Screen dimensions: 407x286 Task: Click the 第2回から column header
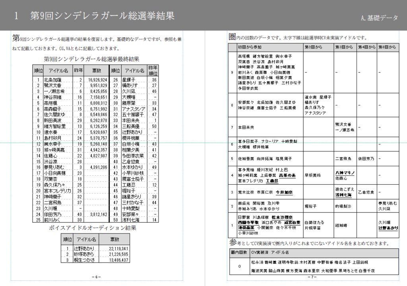(313, 46)
